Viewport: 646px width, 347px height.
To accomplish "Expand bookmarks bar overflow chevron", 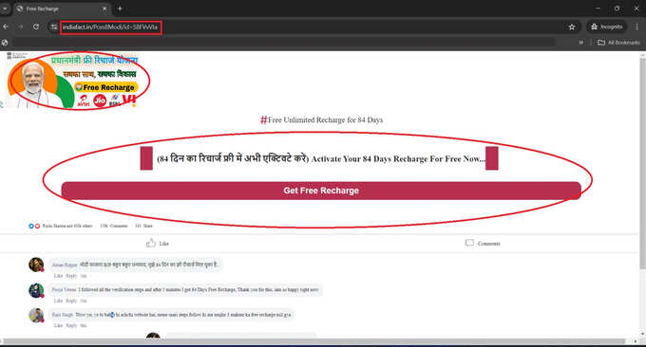I will pyautogui.click(x=581, y=43).
